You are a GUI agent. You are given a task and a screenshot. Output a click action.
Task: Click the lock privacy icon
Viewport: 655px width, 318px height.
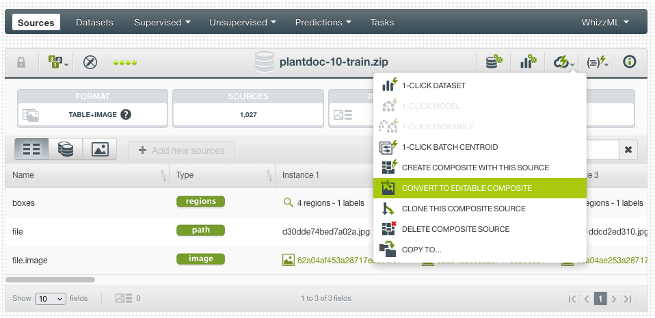coord(21,62)
